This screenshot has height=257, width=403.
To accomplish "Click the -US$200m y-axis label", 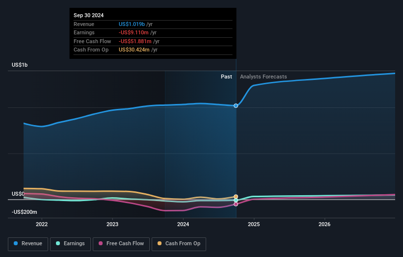I will click(x=25, y=212).
